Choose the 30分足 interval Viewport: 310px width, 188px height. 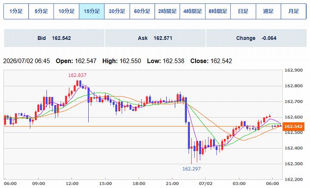pyautogui.click(x=117, y=11)
